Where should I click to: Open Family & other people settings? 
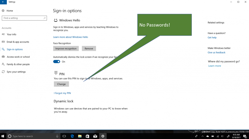click(18, 64)
